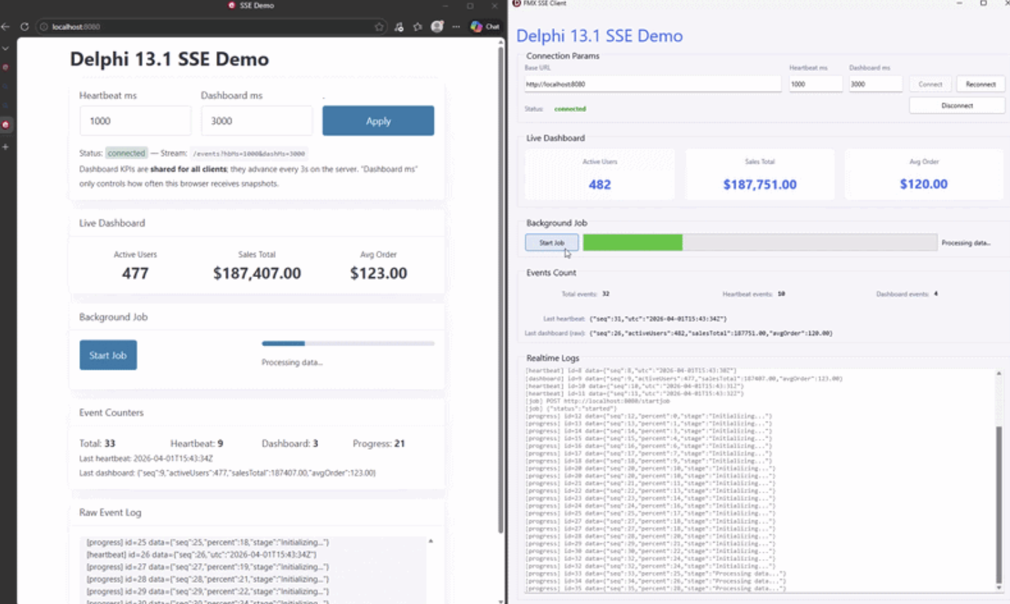The height and width of the screenshot is (604, 1010).
Task: Click the Realtime Logs scroll-up arrow
Action: [998, 373]
